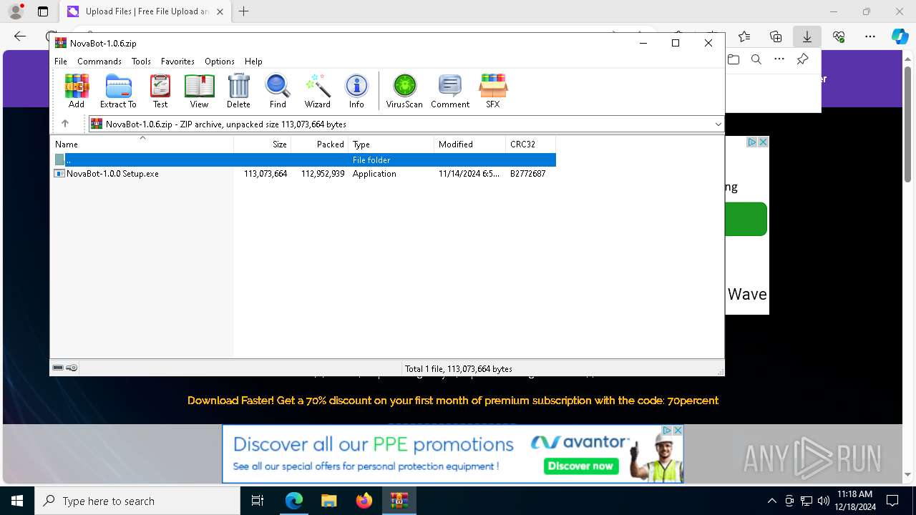Switch to the Upload Files browser tab
The height and width of the screenshot is (515, 916).
click(x=145, y=11)
